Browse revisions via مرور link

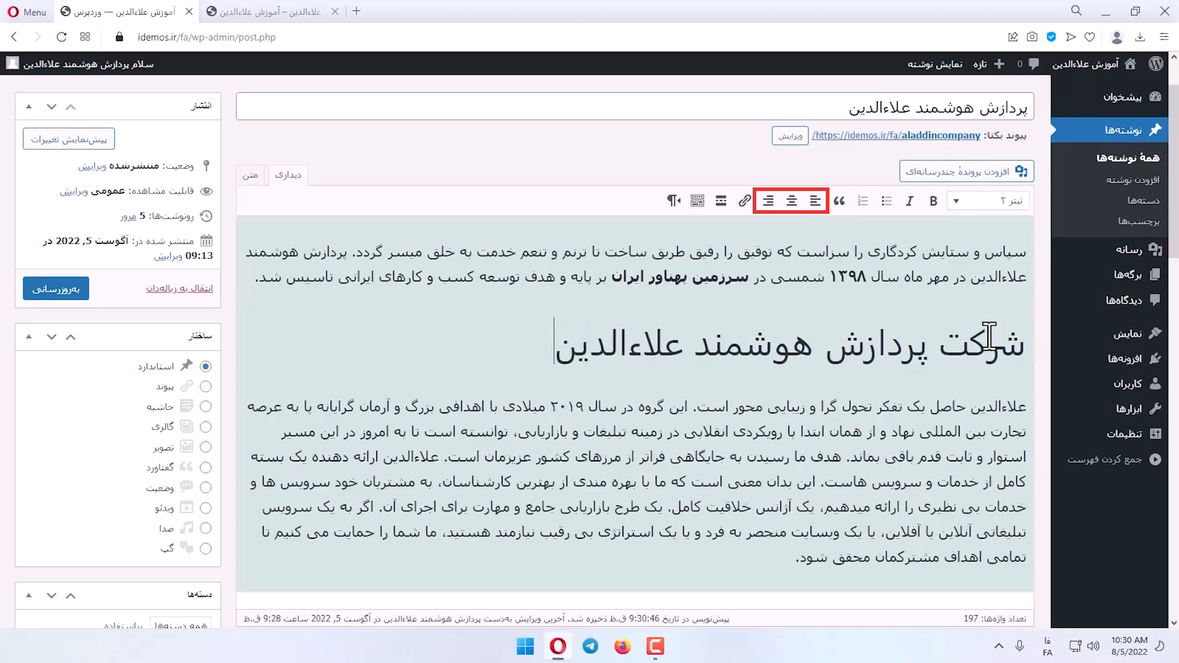click(x=128, y=216)
